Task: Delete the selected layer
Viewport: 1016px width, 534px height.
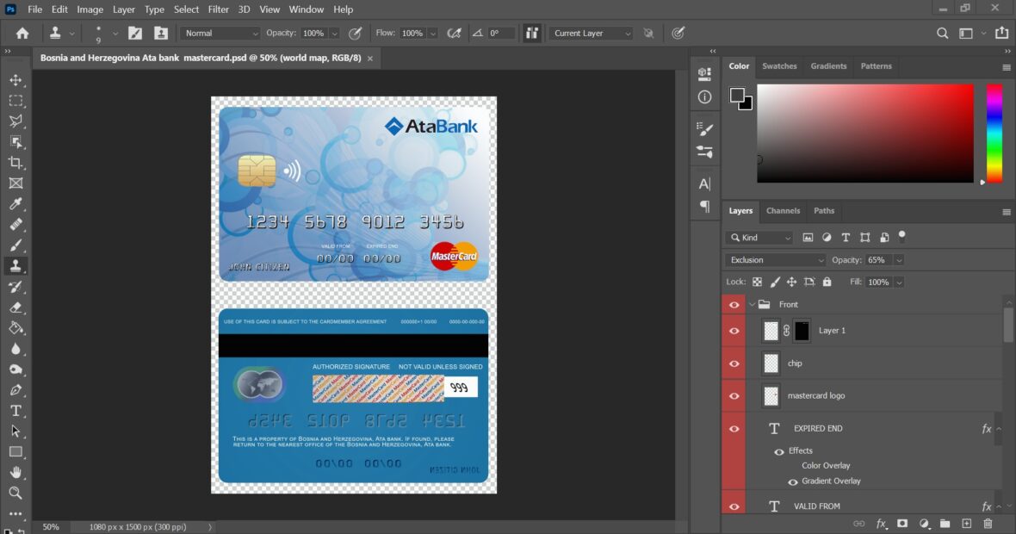Action: pos(988,524)
